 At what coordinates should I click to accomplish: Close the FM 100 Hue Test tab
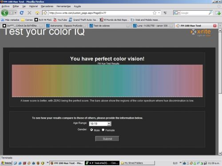coord(215,26)
